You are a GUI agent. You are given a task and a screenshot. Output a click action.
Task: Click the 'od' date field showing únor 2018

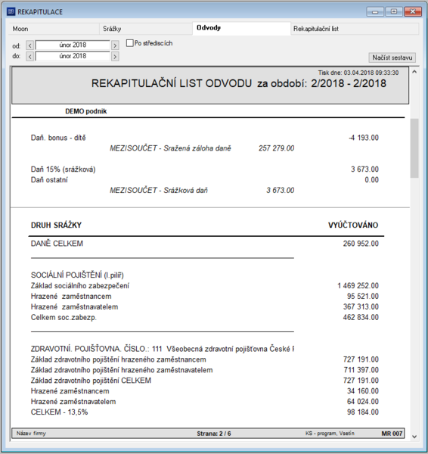(x=73, y=45)
